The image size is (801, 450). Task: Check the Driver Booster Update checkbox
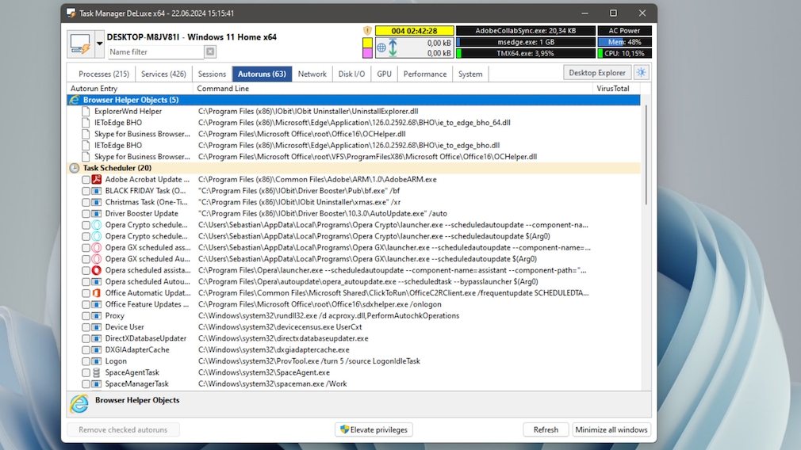[86, 214]
